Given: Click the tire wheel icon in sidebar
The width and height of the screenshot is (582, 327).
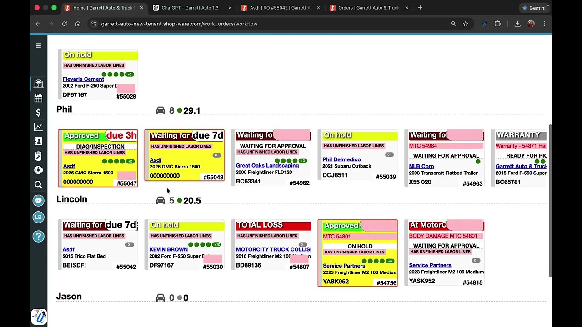Looking at the screenshot, I should 38,170.
